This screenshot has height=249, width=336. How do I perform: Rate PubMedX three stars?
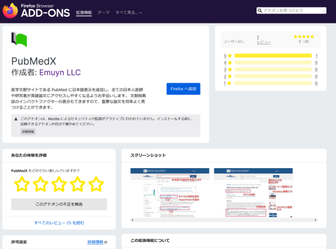[59, 184]
